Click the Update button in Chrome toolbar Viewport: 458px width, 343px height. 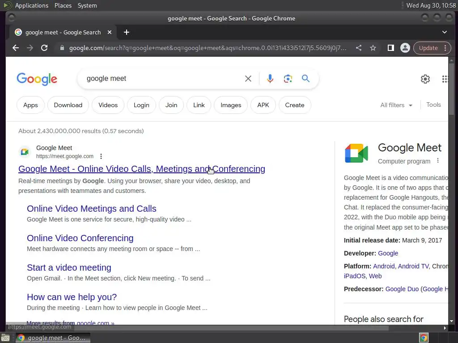[428, 48]
